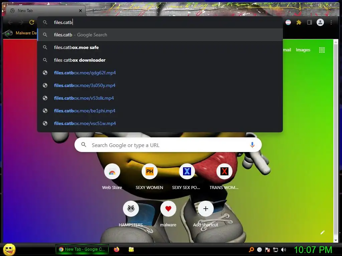
Task: Open the Images link
Action: 303,50
